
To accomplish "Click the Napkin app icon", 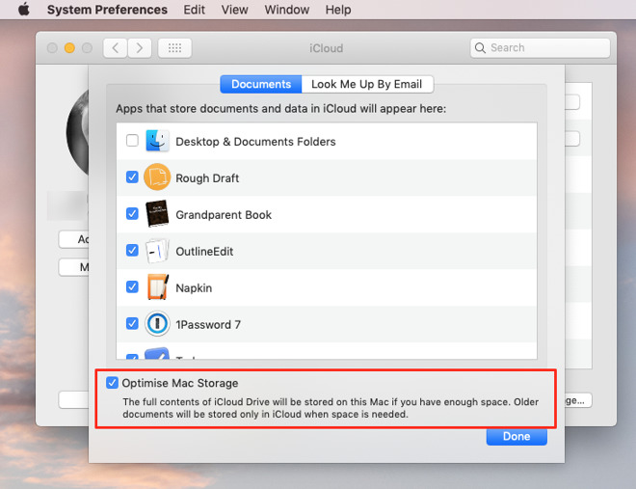I will (x=158, y=286).
